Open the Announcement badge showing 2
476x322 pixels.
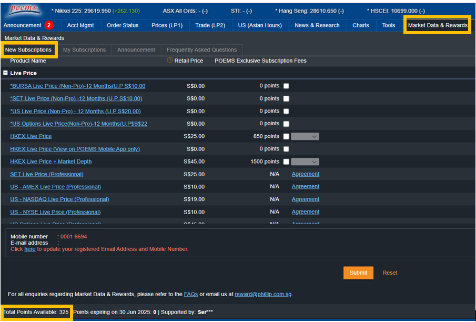click(49, 25)
